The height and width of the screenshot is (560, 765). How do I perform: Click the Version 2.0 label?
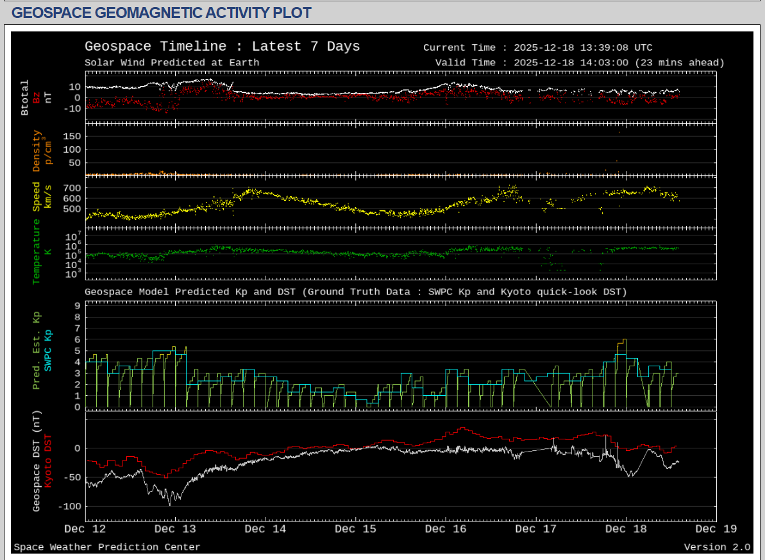click(x=717, y=547)
